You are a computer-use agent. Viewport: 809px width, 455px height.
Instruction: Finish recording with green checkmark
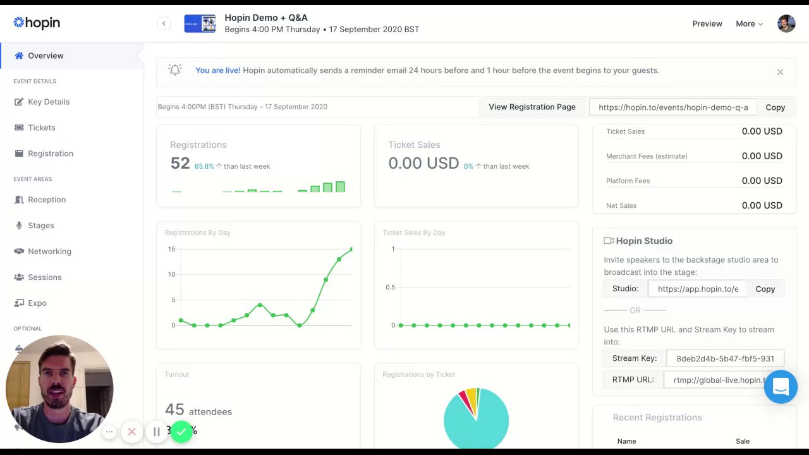[181, 432]
